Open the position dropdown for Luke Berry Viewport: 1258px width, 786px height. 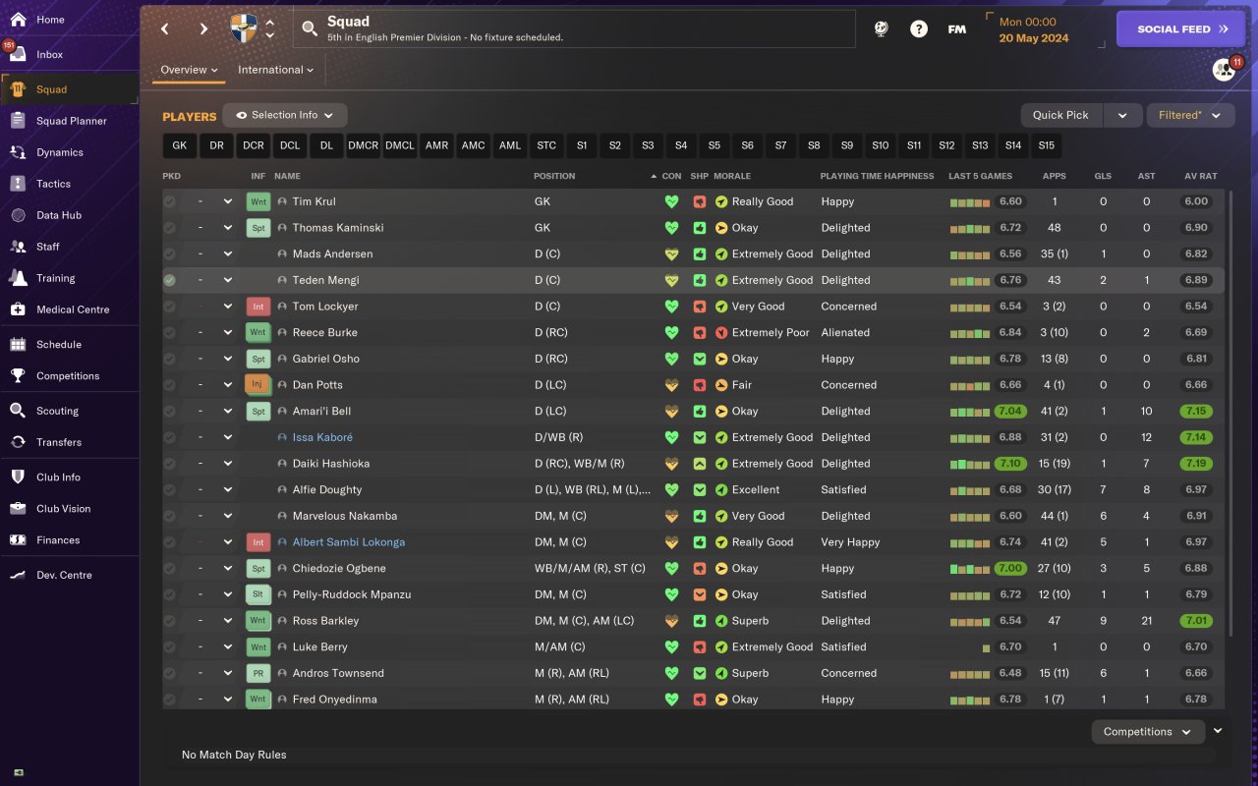coord(228,646)
